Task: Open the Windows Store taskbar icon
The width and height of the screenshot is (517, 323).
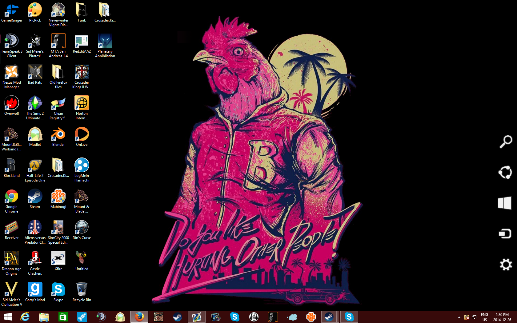Action: [x=63, y=317]
